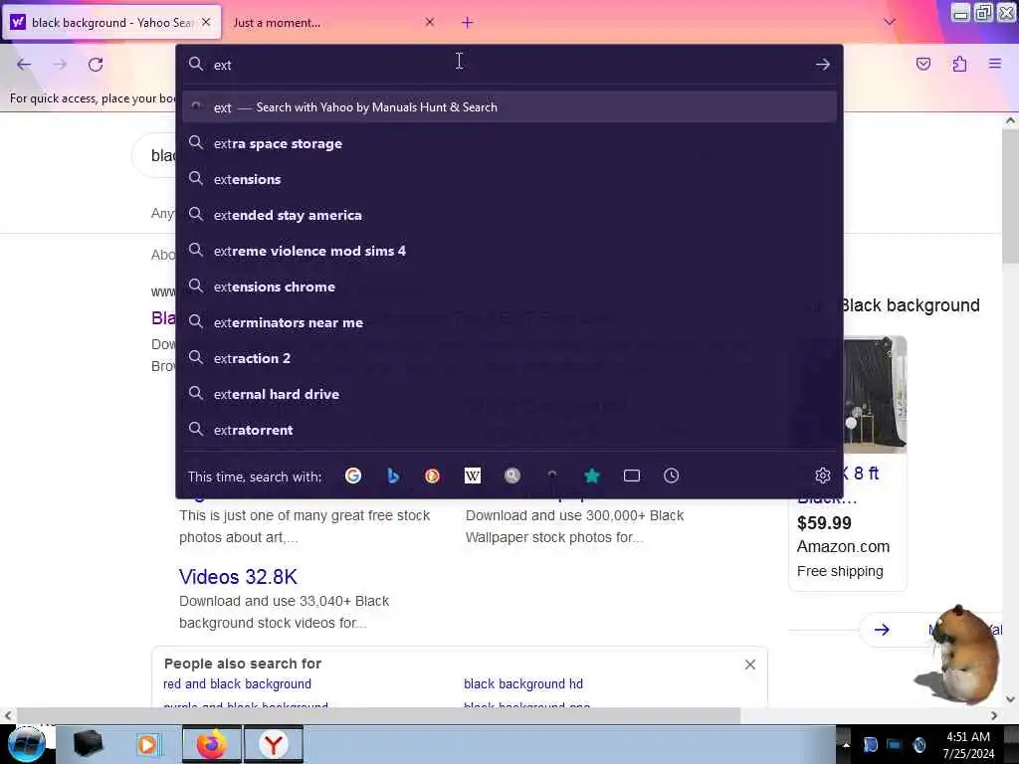Open a new tab with plus button

point(467,23)
